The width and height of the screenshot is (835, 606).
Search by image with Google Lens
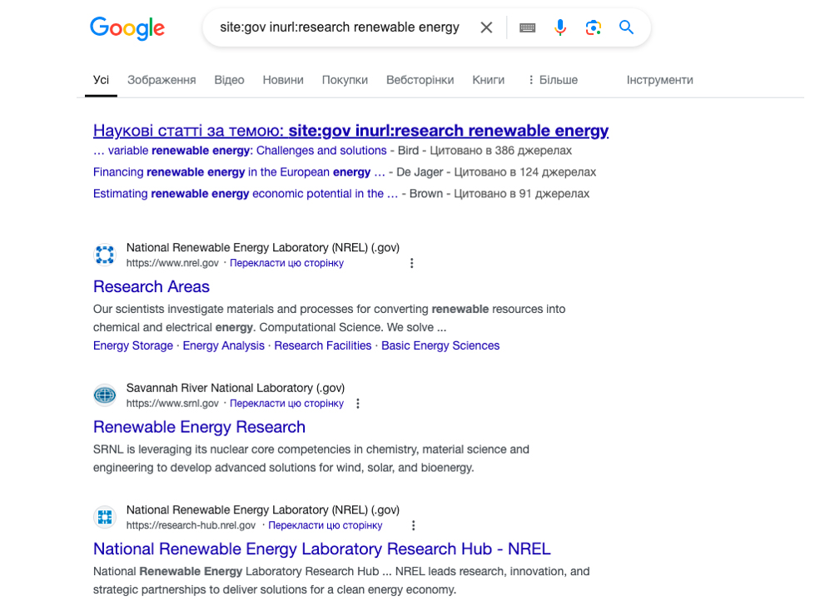pos(594,27)
